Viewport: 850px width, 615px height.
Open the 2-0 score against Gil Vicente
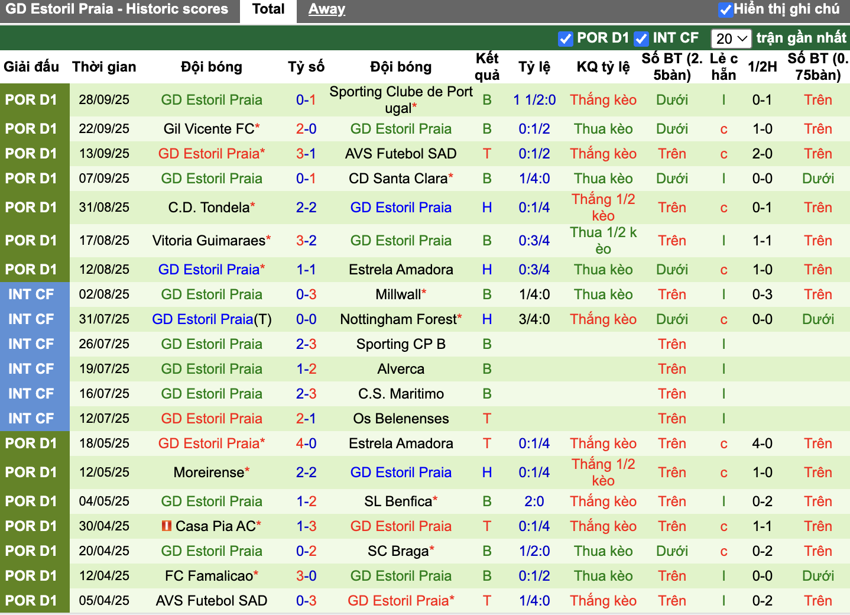306,129
